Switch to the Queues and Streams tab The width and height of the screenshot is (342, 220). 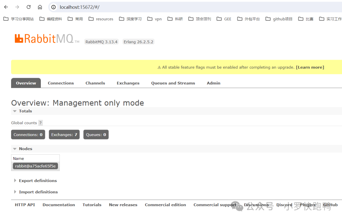173,83
